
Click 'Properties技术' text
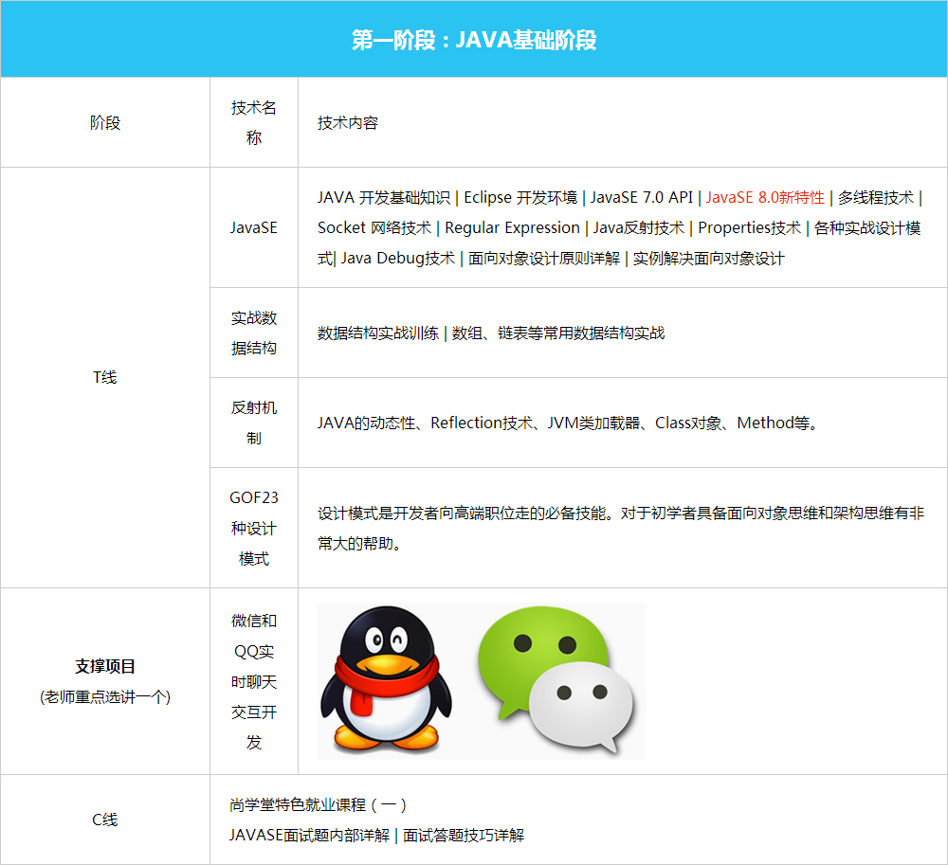[749, 227]
